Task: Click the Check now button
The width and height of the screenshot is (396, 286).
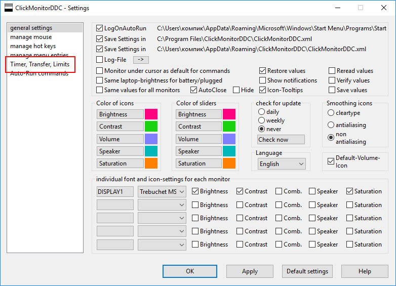Action: pyautogui.click(x=281, y=140)
